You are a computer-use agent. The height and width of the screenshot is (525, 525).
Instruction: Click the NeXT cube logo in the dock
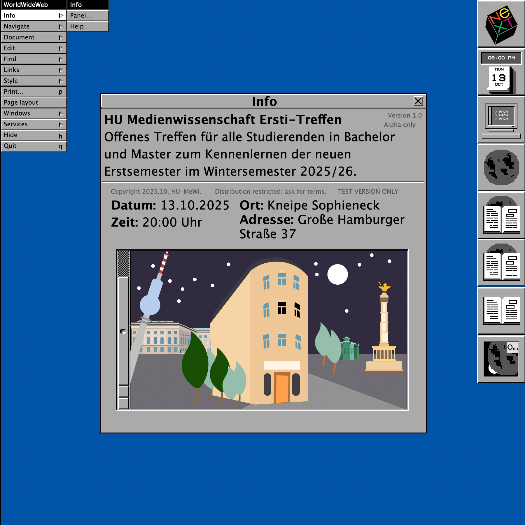tap(501, 24)
